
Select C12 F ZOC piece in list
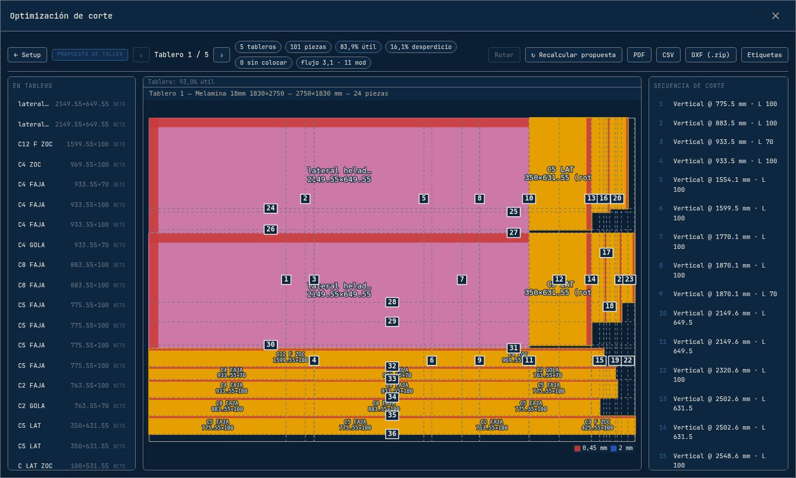72,144
